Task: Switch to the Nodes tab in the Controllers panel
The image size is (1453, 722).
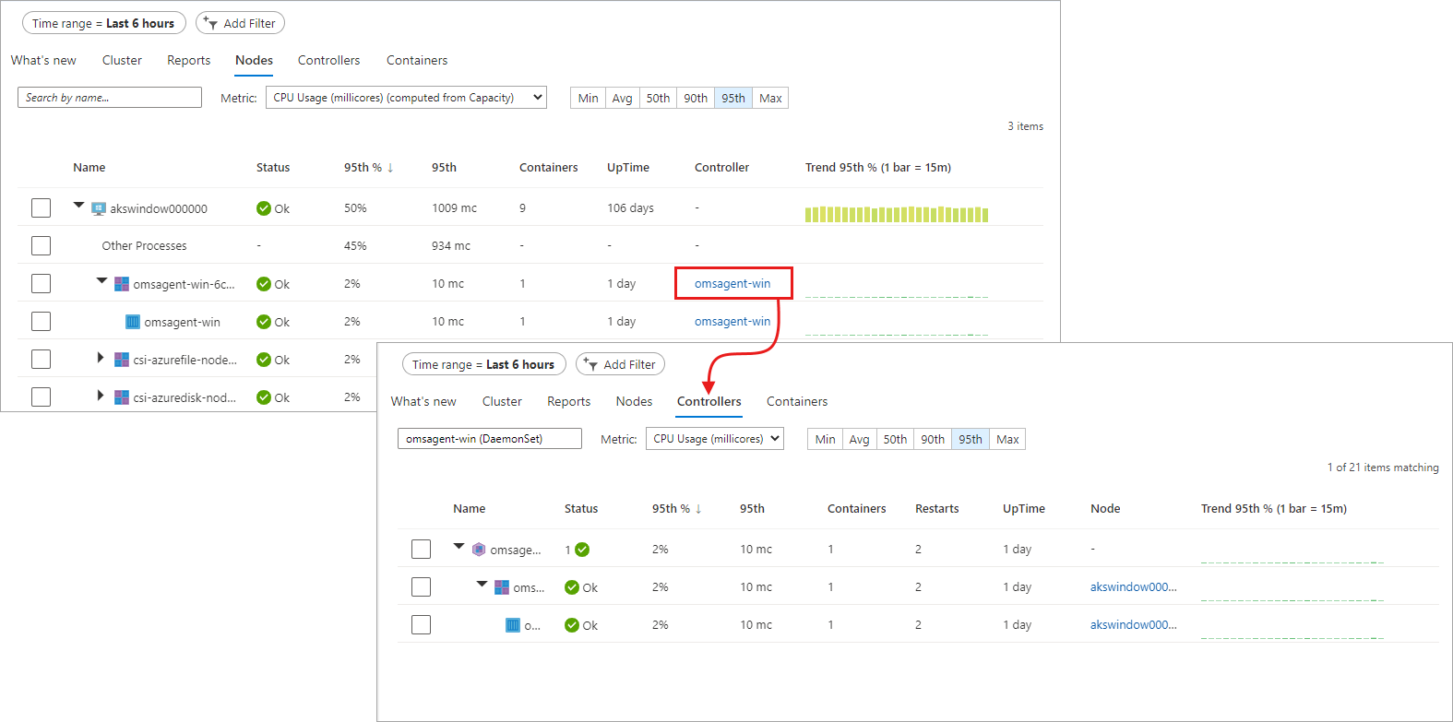Action: point(634,402)
